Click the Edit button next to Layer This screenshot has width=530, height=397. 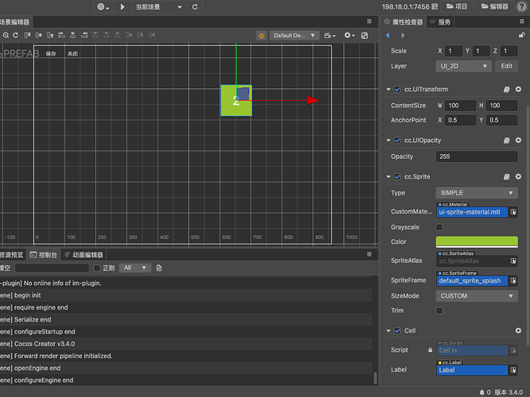[506, 66]
